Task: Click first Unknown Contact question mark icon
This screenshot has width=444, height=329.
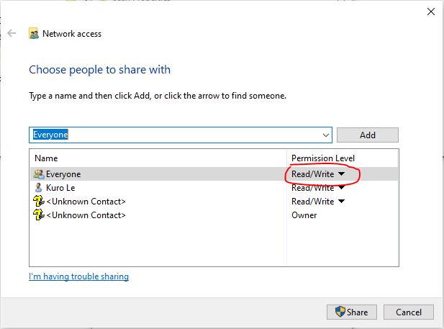Action: click(x=38, y=202)
